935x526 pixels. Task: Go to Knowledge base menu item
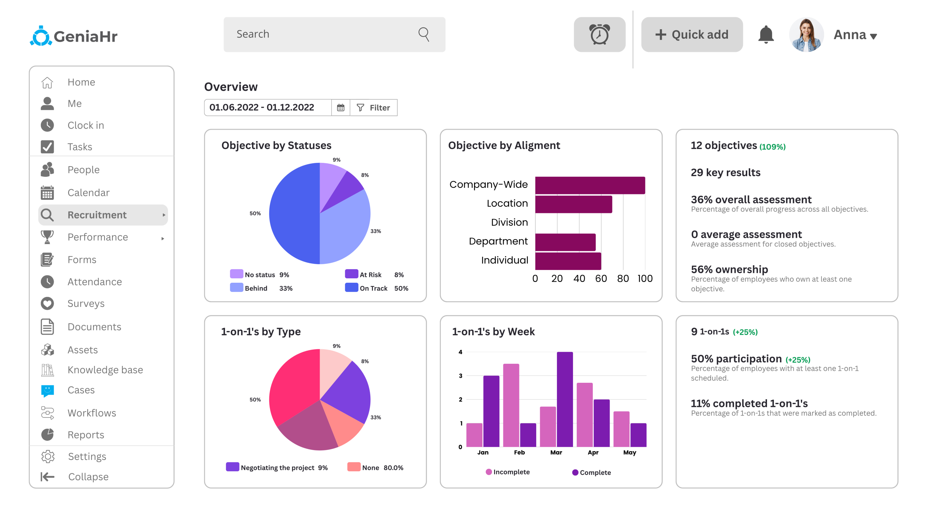click(x=105, y=370)
